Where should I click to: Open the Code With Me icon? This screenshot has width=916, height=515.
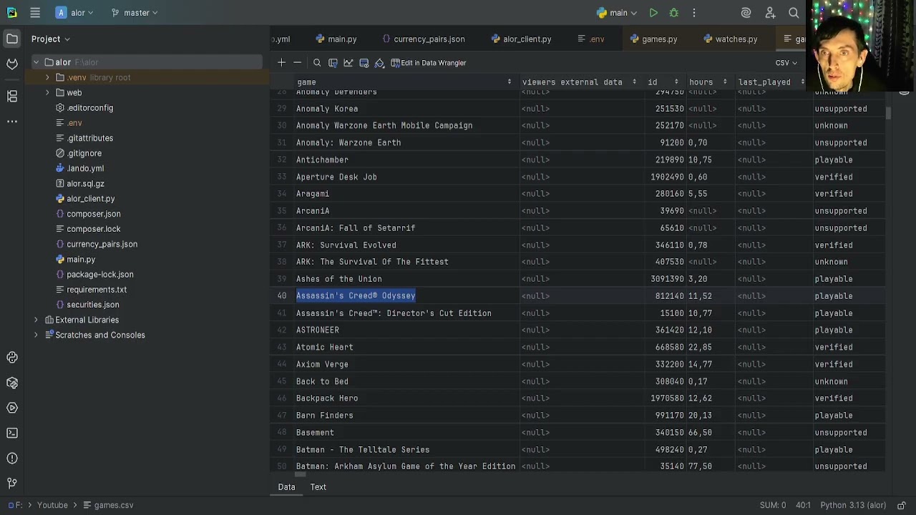770,13
